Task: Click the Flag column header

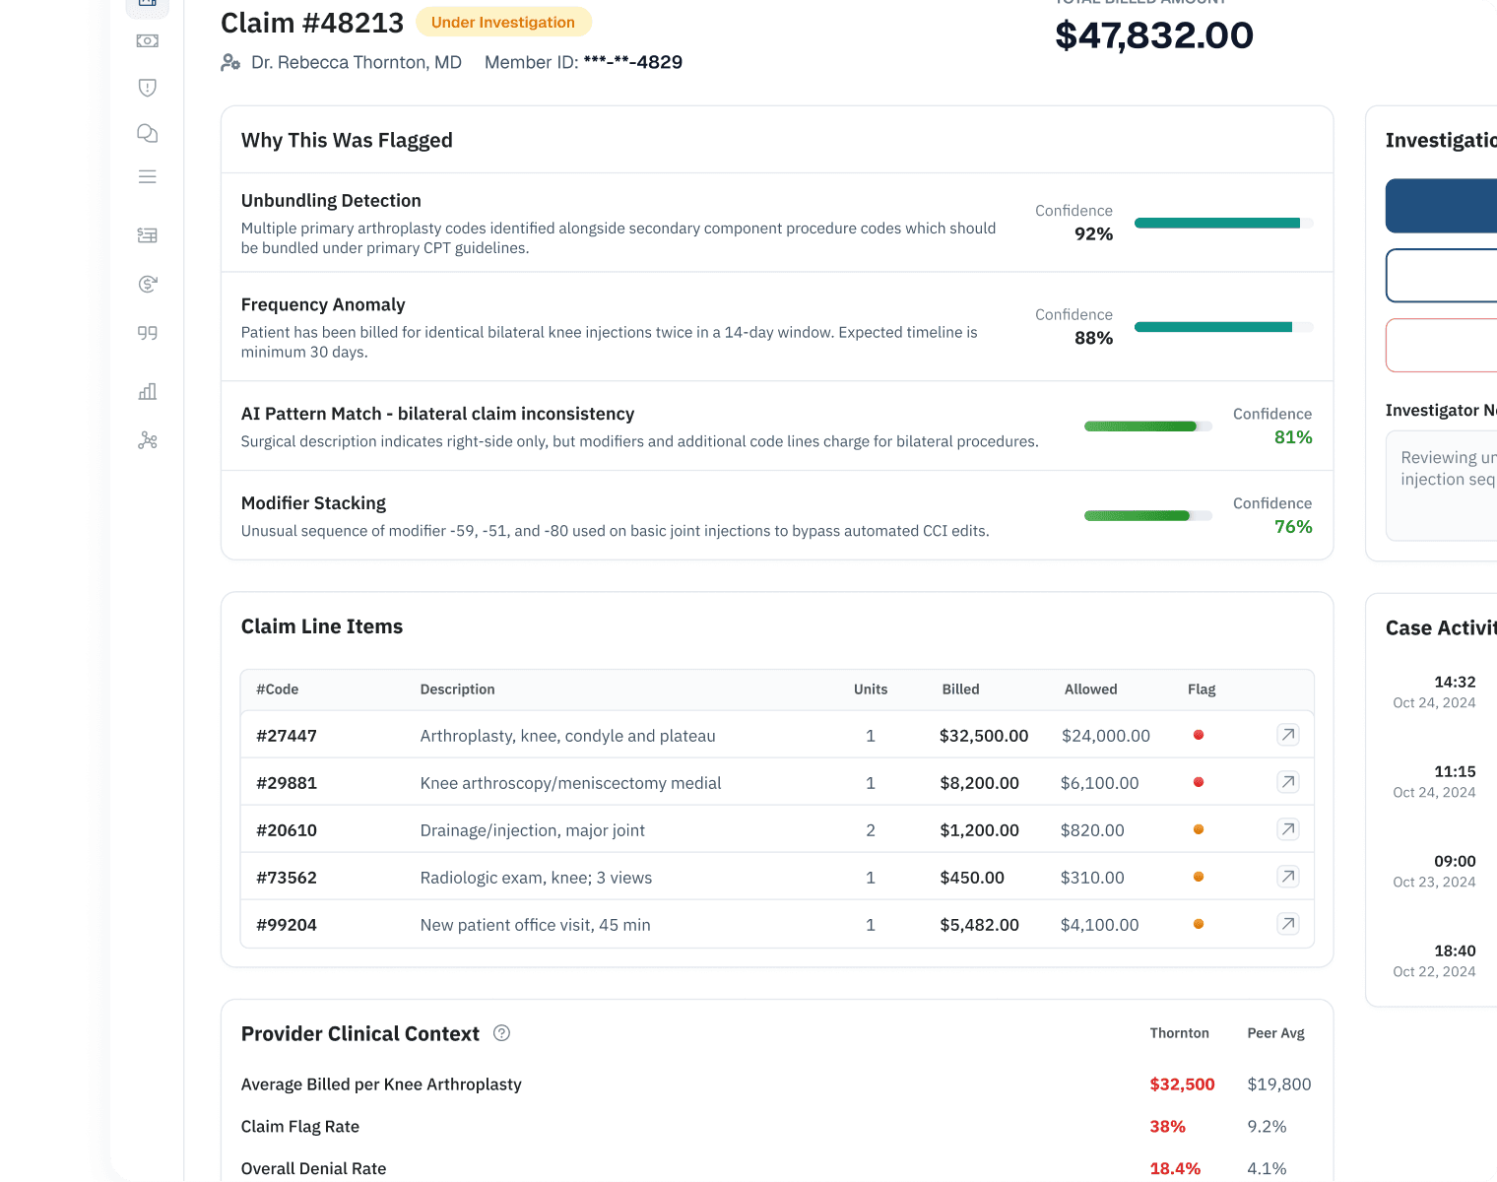Action: [x=1202, y=689]
